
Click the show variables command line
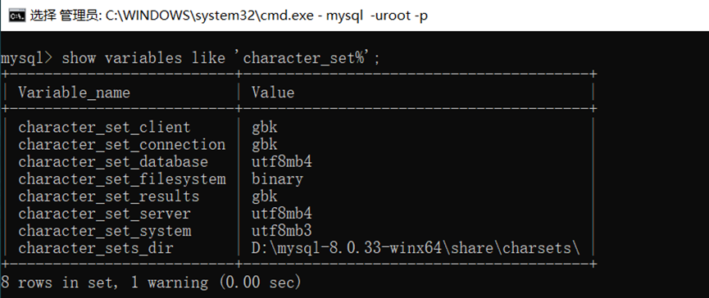pos(190,58)
